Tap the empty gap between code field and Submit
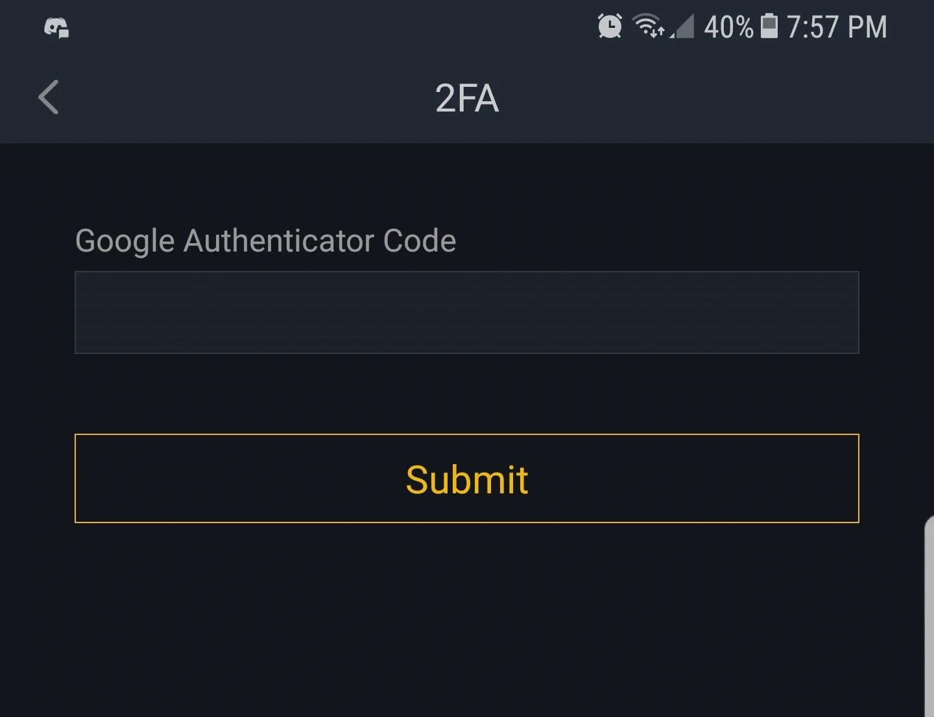 (467, 394)
